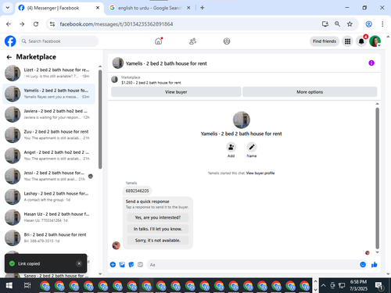Go back from Marketplace chats list

coord(9,57)
